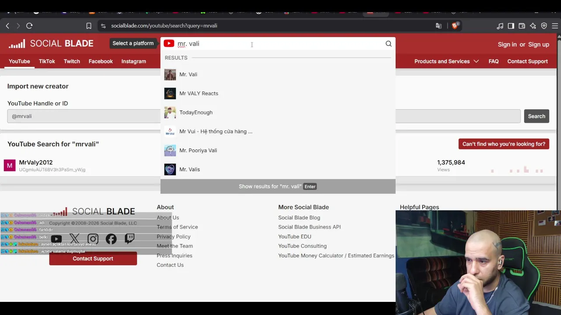Select the Mr VALY Reacts suggestion
This screenshot has width=561, height=315.
tap(278, 93)
